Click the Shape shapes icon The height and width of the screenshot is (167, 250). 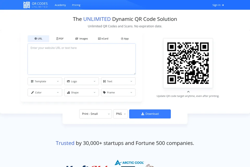click(x=68, y=93)
